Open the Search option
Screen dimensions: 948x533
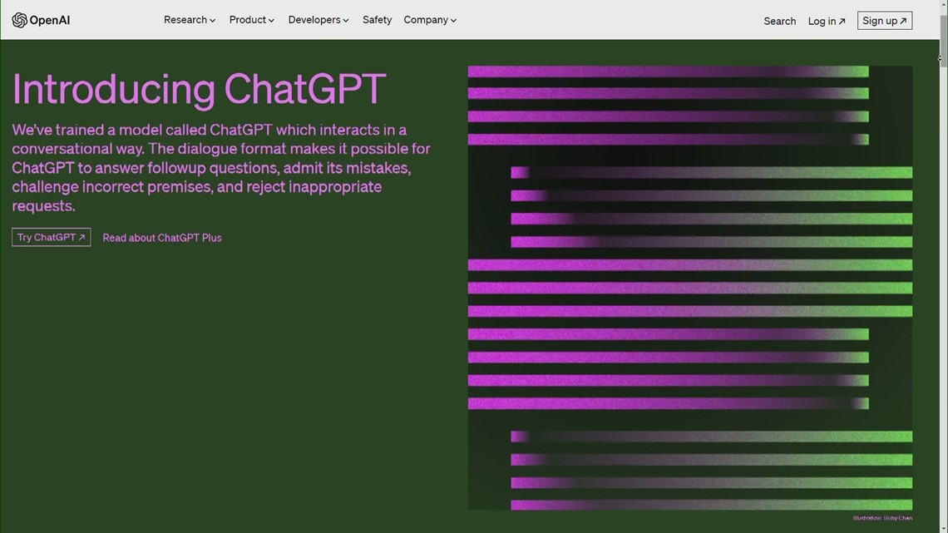click(x=779, y=21)
